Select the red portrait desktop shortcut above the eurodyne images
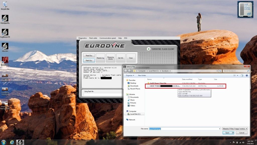This screenshot has height=145, width=257. (x=5, y=61)
